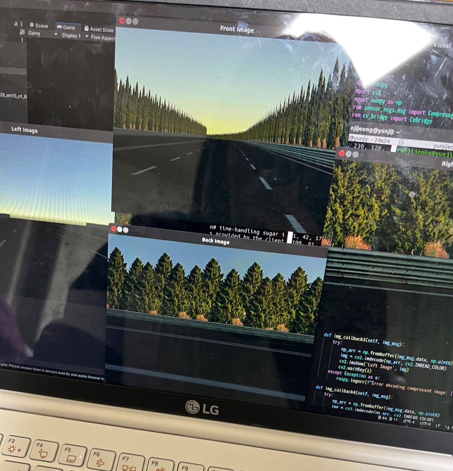453x471 pixels.
Task: Click the lock icon in Unity panel
Action: 16,24
